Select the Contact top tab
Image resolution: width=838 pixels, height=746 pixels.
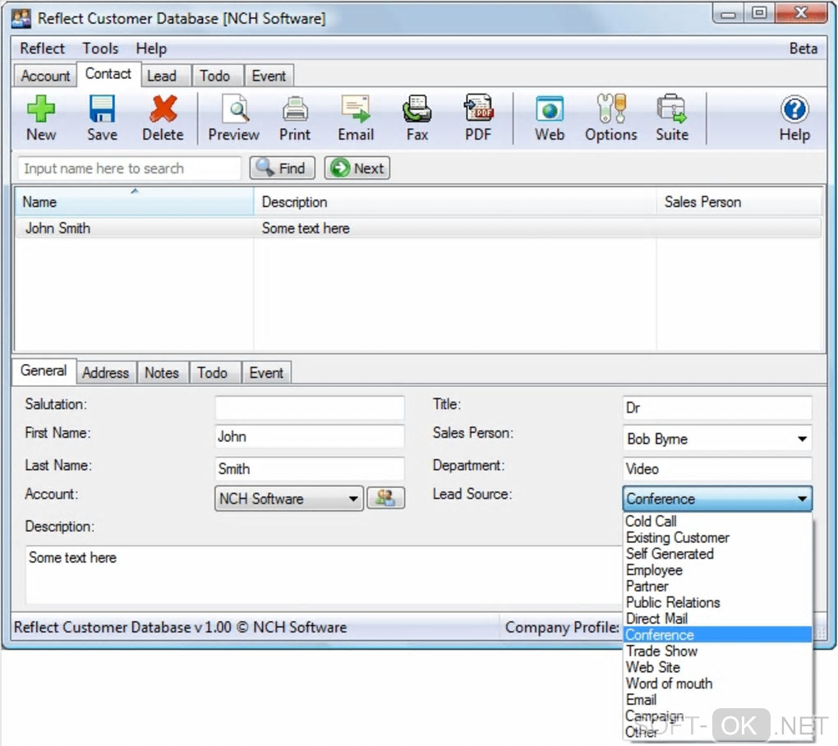coord(108,74)
